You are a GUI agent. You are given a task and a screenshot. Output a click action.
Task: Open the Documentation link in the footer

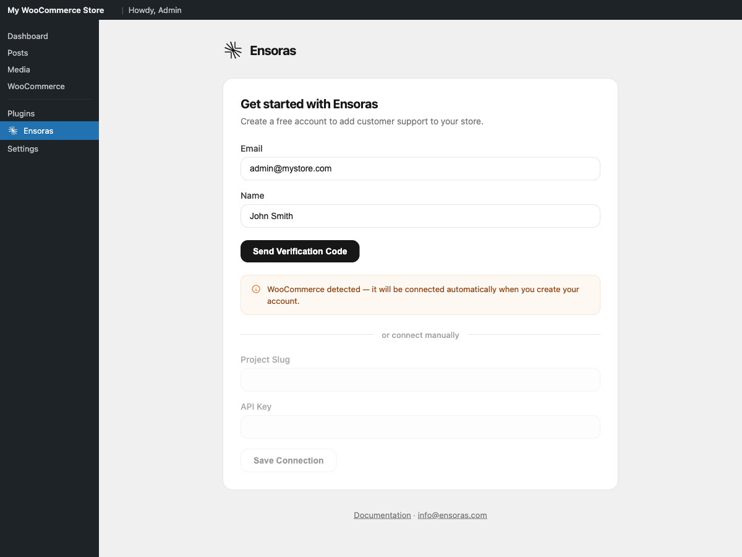coord(382,514)
